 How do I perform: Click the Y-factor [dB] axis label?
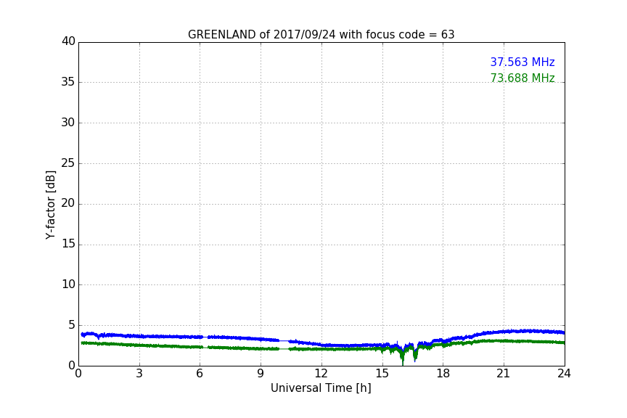(50, 205)
